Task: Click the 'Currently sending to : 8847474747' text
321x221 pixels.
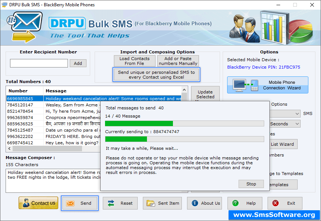Action: point(142,132)
